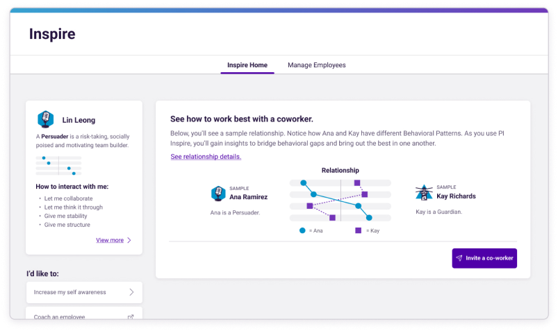
Task: Click 'How to interact with me:' heading
Action: [72, 187]
